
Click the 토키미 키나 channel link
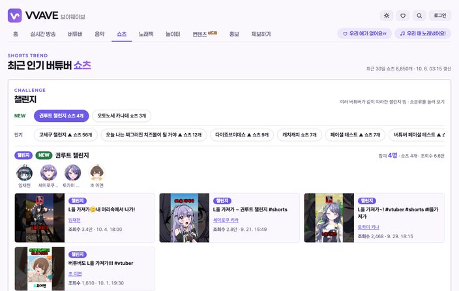point(368,227)
